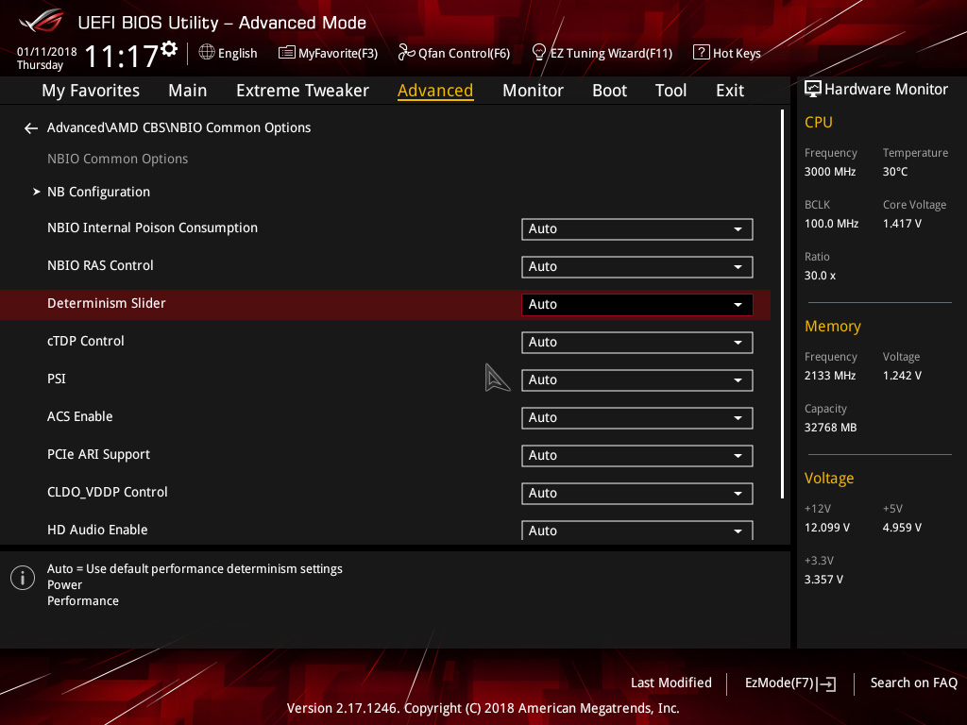Select the cTDP Control label
Viewport: 967px width, 725px height.
click(x=85, y=341)
